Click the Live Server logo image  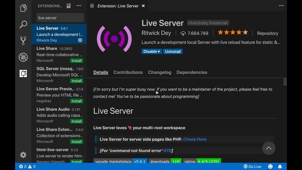[x=114, y=39]
